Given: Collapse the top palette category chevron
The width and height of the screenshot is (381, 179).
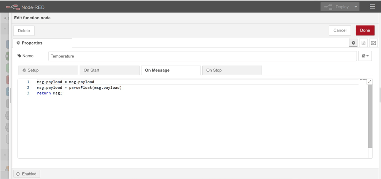Looking at the screenshot, I should [5, 29].
